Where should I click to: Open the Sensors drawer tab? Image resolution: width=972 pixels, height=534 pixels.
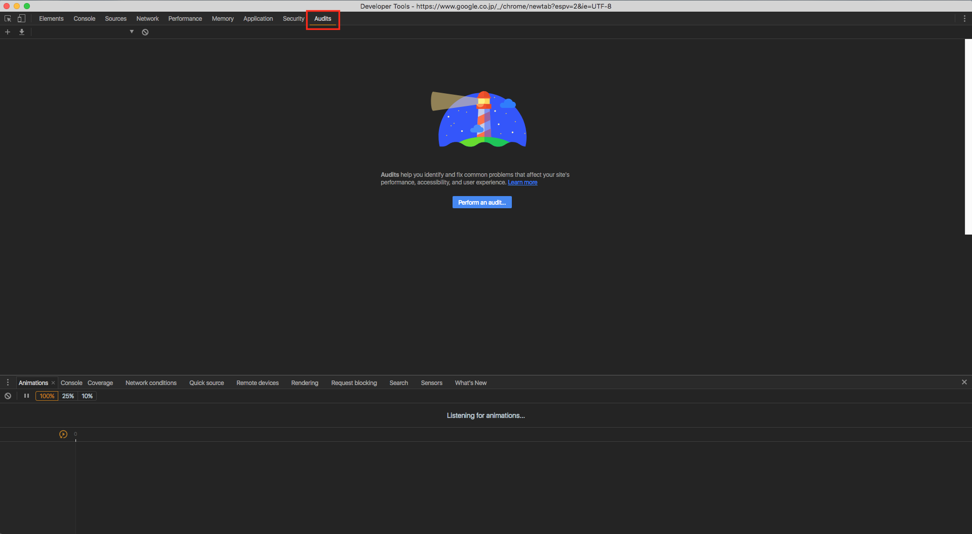pos(432,383)
